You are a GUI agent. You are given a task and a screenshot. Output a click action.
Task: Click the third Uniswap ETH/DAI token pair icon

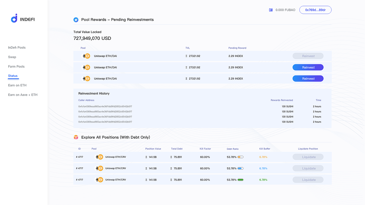[86, 79]
